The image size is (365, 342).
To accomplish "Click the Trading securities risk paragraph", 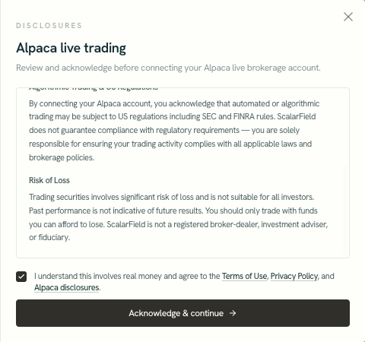I will (179, 217).
